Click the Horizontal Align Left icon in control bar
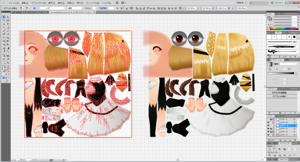Image resolution: width=300 pixels, height=162 pixels. pos(137,8)
